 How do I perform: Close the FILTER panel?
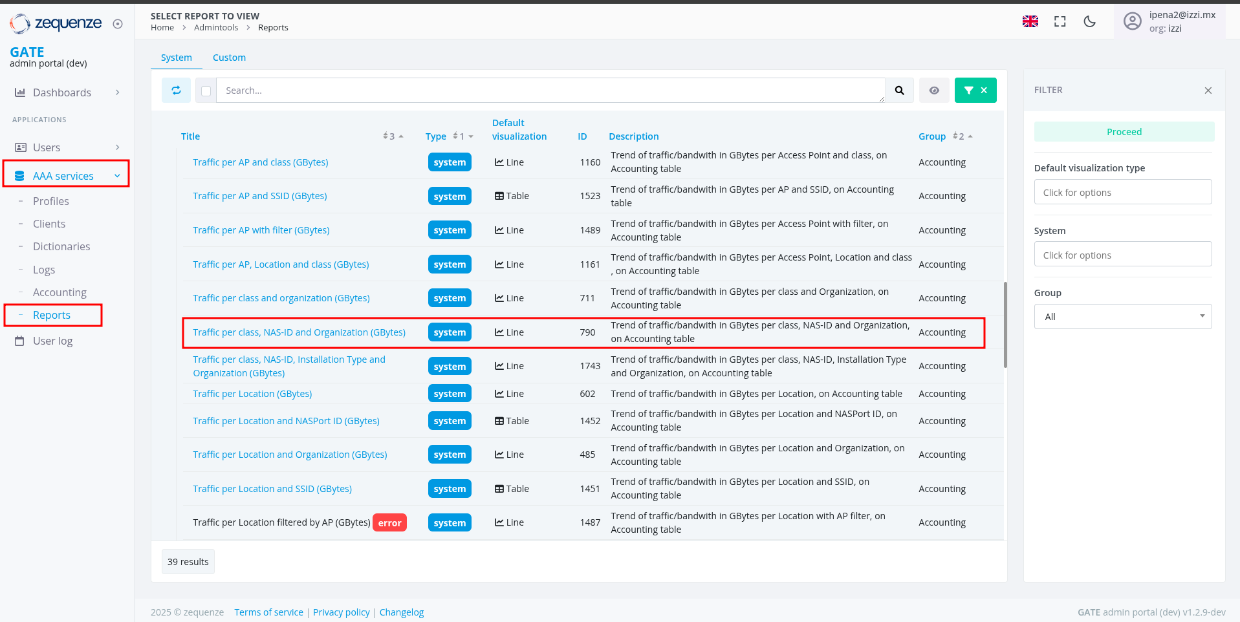[1208, 91]
